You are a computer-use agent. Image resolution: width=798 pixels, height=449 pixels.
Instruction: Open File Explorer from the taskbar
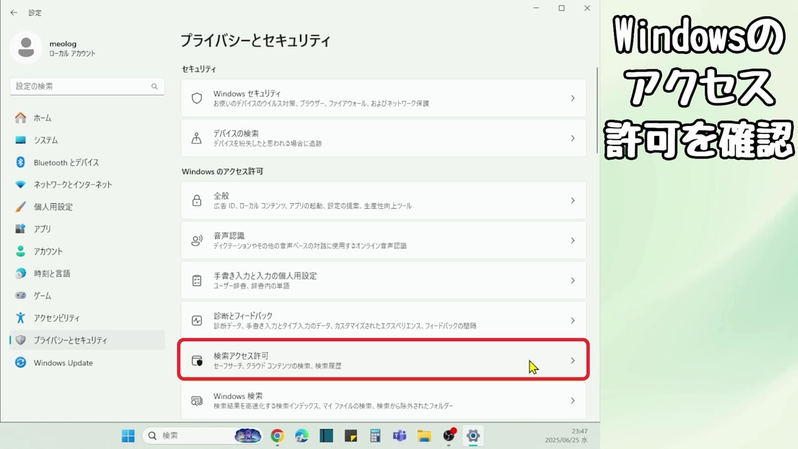(x=424, y=435)
